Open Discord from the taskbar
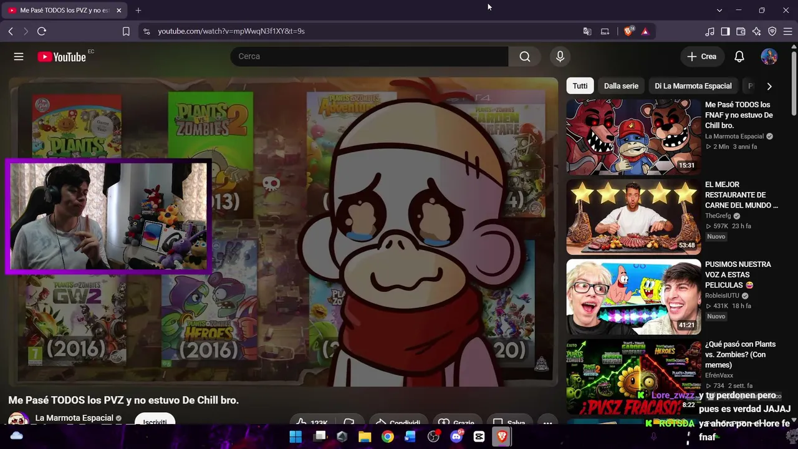798x449 pixels. coord(456,437)
